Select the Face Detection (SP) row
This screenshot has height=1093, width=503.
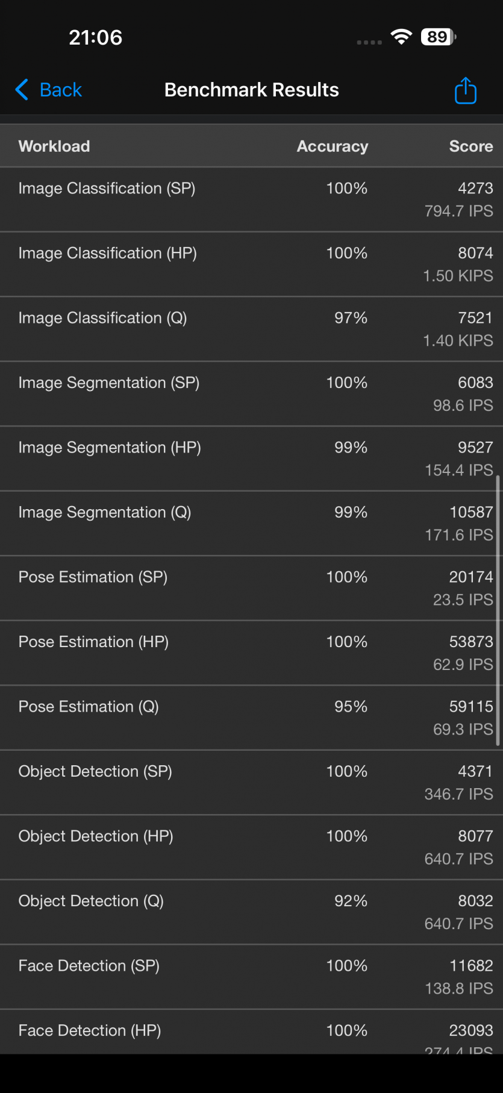[x=251, y=977]
